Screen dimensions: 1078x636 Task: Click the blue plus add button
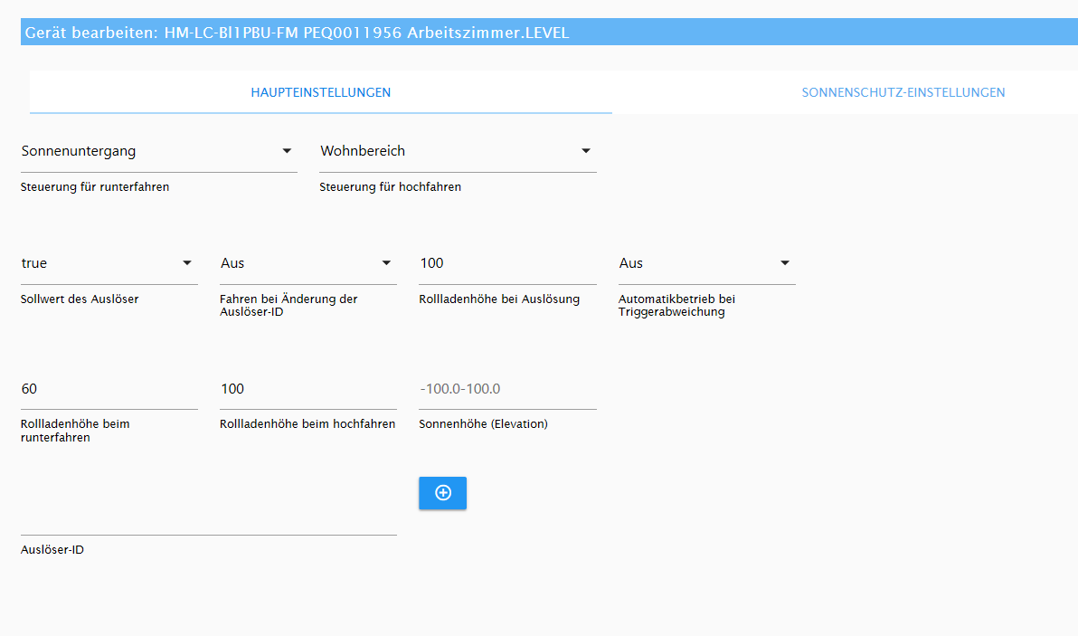(x=442, y=493)
